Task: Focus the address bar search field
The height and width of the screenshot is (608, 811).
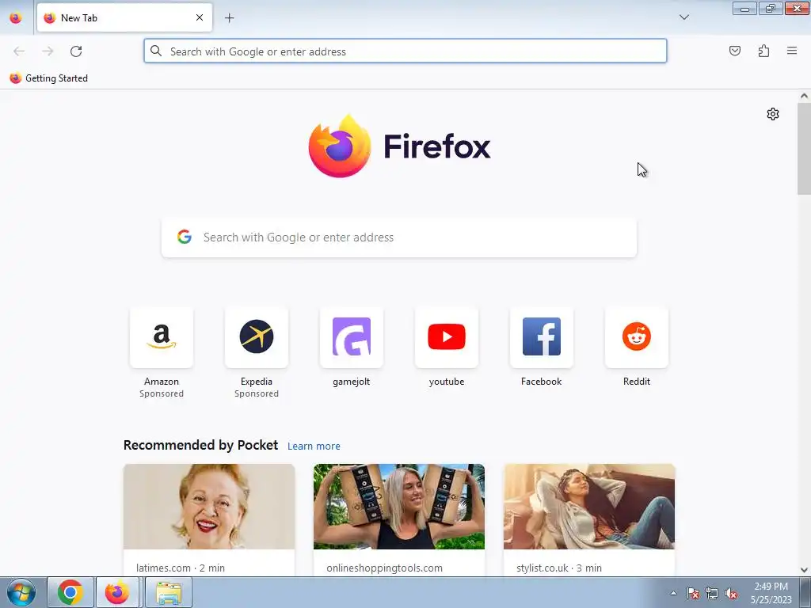Action: (405, 51)
